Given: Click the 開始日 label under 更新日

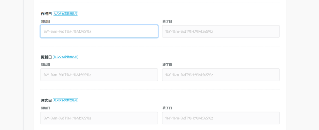Looking at the screenshot, I should pyautogui.click(x=45, y=65).
